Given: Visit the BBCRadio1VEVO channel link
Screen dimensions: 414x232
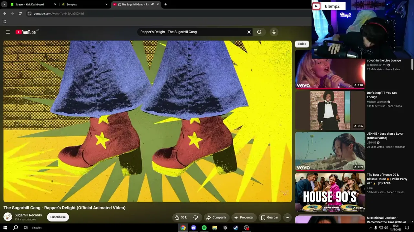Looking at the screenshot, I should point(377,65).
